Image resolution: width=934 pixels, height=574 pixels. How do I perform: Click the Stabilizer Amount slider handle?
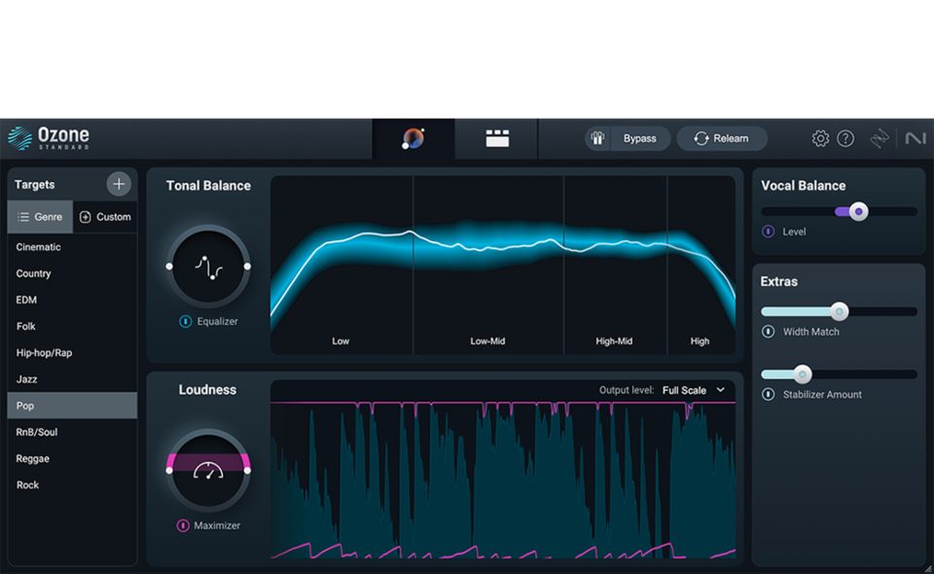coord(802,375)
